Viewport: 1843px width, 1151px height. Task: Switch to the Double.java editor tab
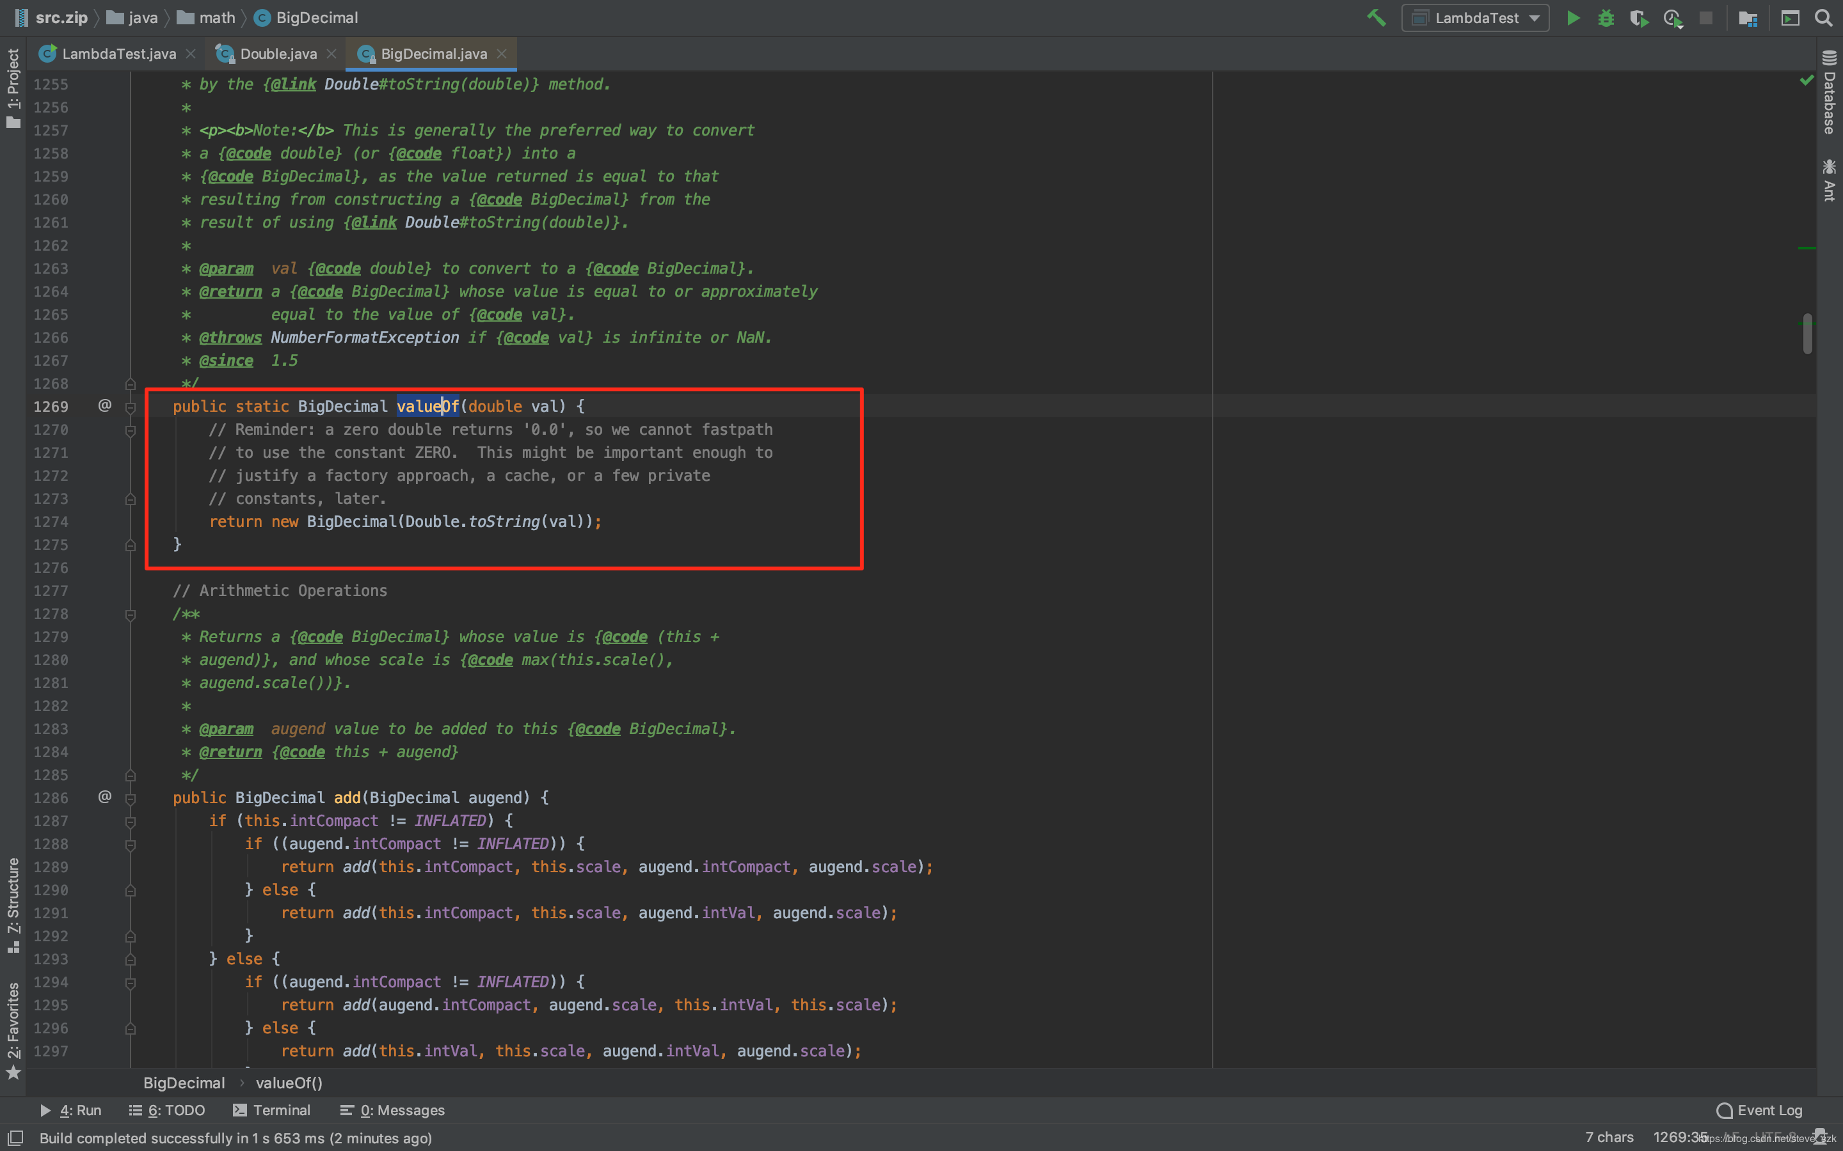coord(277,54)
